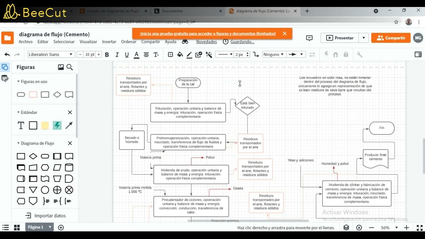425x239 pixels.
Task: Decrease font size with minus button
Action: 80,54
